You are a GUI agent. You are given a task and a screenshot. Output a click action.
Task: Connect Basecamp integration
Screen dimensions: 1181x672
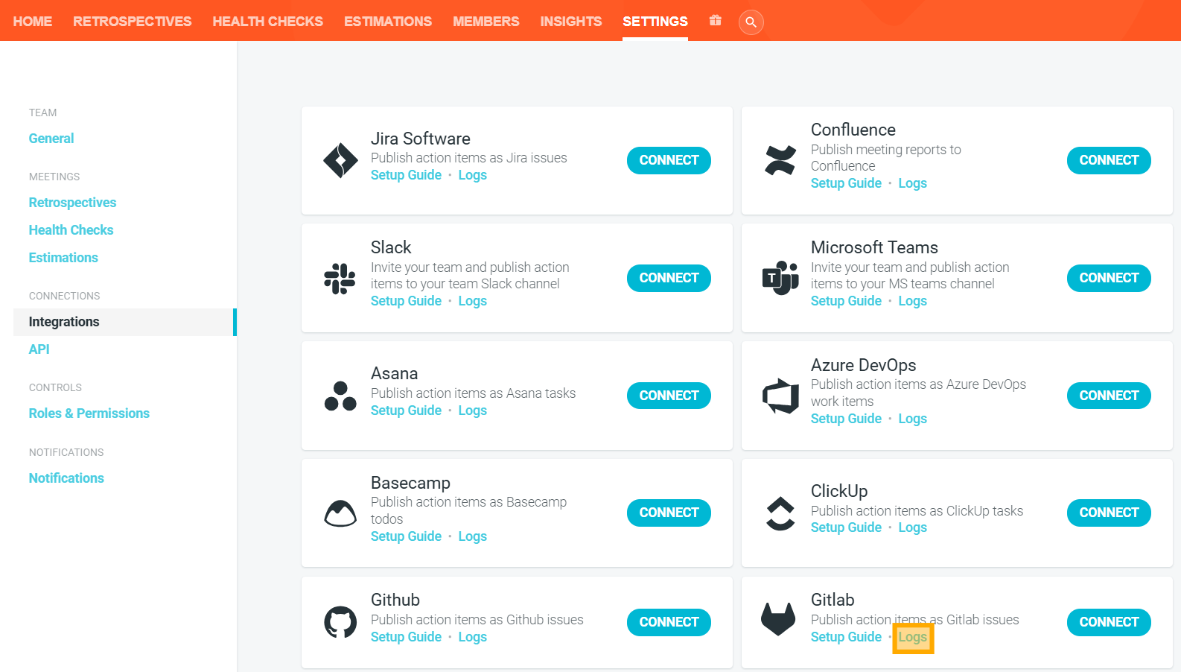coord(669,513)
